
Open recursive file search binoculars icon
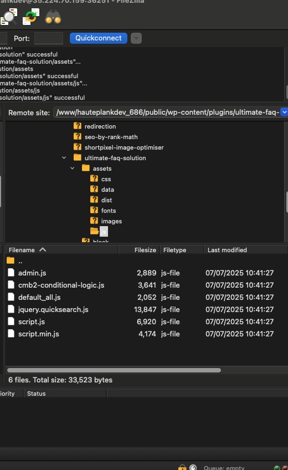pos(53,17)
